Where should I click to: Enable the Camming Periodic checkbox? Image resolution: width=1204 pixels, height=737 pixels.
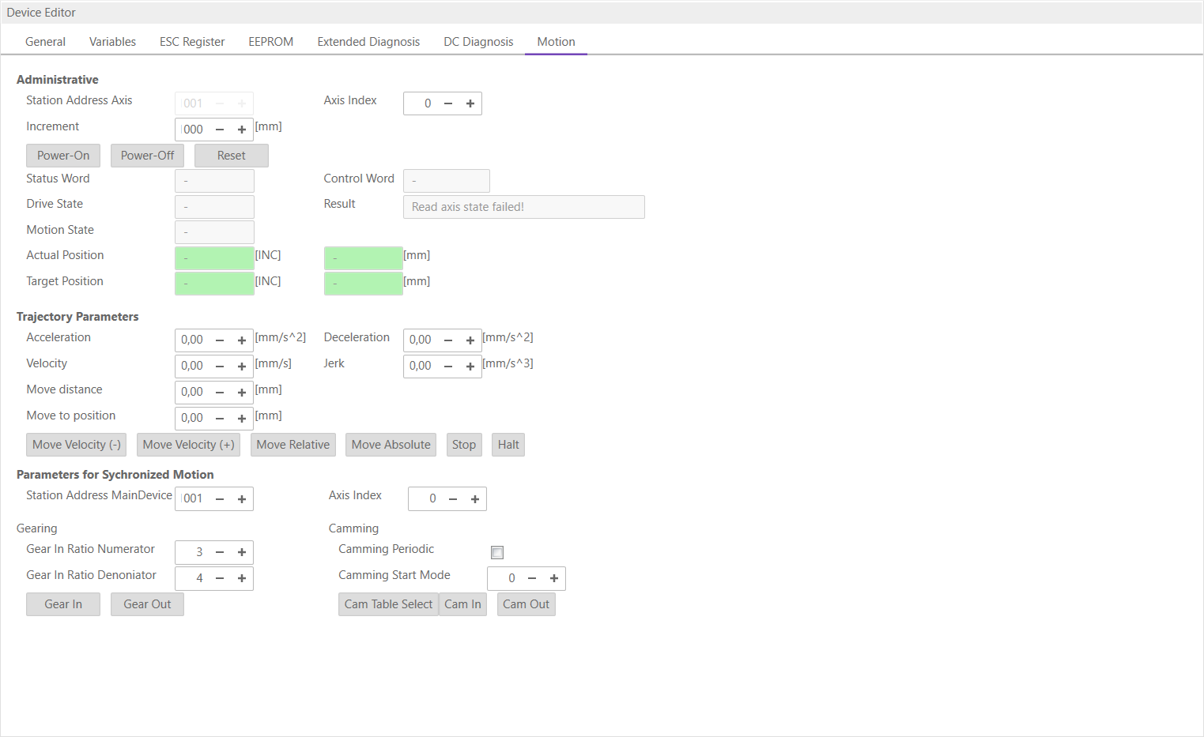[497, 552]
